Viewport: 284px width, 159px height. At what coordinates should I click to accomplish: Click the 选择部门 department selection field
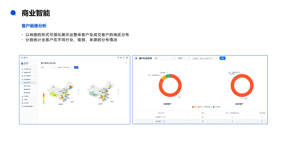205,59
